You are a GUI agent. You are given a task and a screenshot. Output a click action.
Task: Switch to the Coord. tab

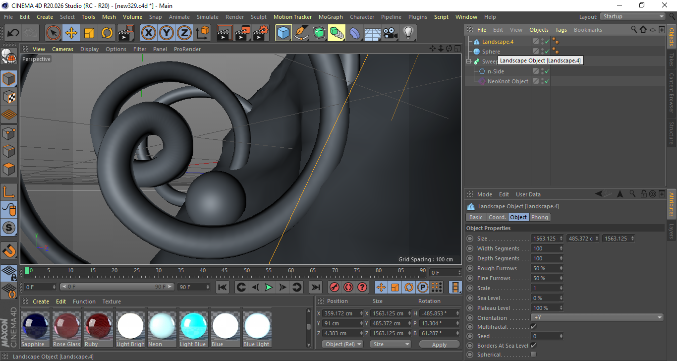(x=497, y=217)
